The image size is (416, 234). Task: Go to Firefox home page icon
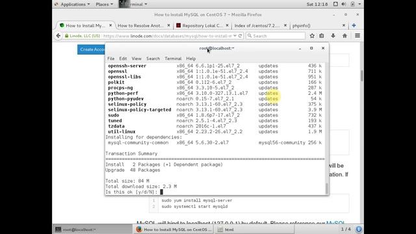(x=344, y=36)
